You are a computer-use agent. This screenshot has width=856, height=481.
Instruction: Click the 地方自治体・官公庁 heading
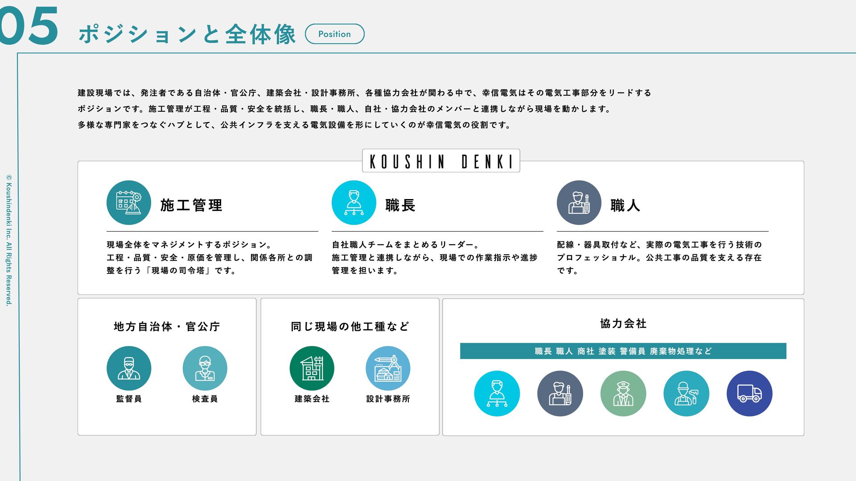[x=167, y=326]
